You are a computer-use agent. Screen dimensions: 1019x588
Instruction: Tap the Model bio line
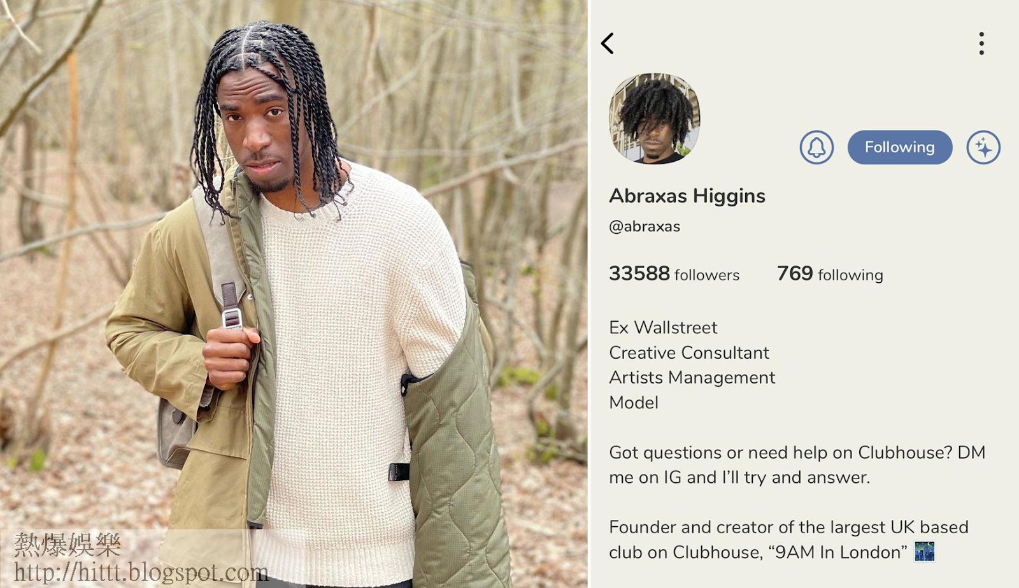pos(634,403)
